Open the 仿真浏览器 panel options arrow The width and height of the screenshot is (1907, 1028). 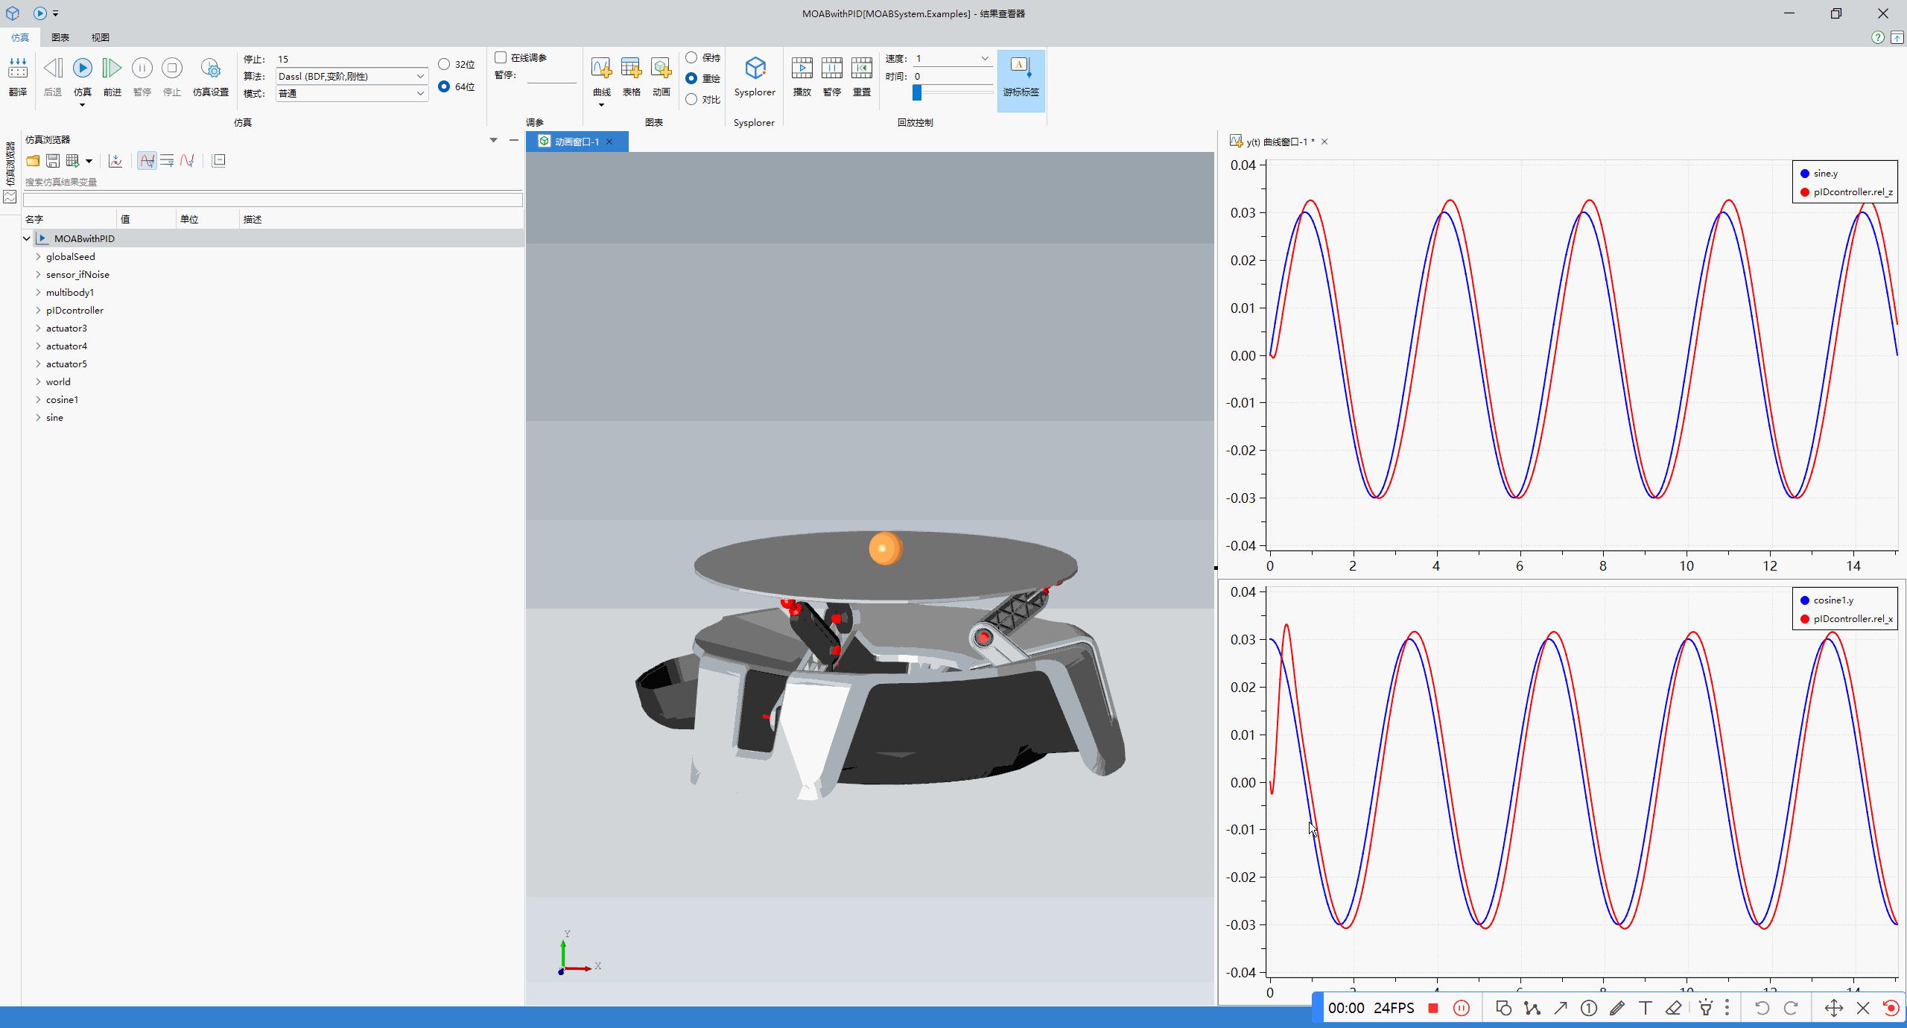493,139
